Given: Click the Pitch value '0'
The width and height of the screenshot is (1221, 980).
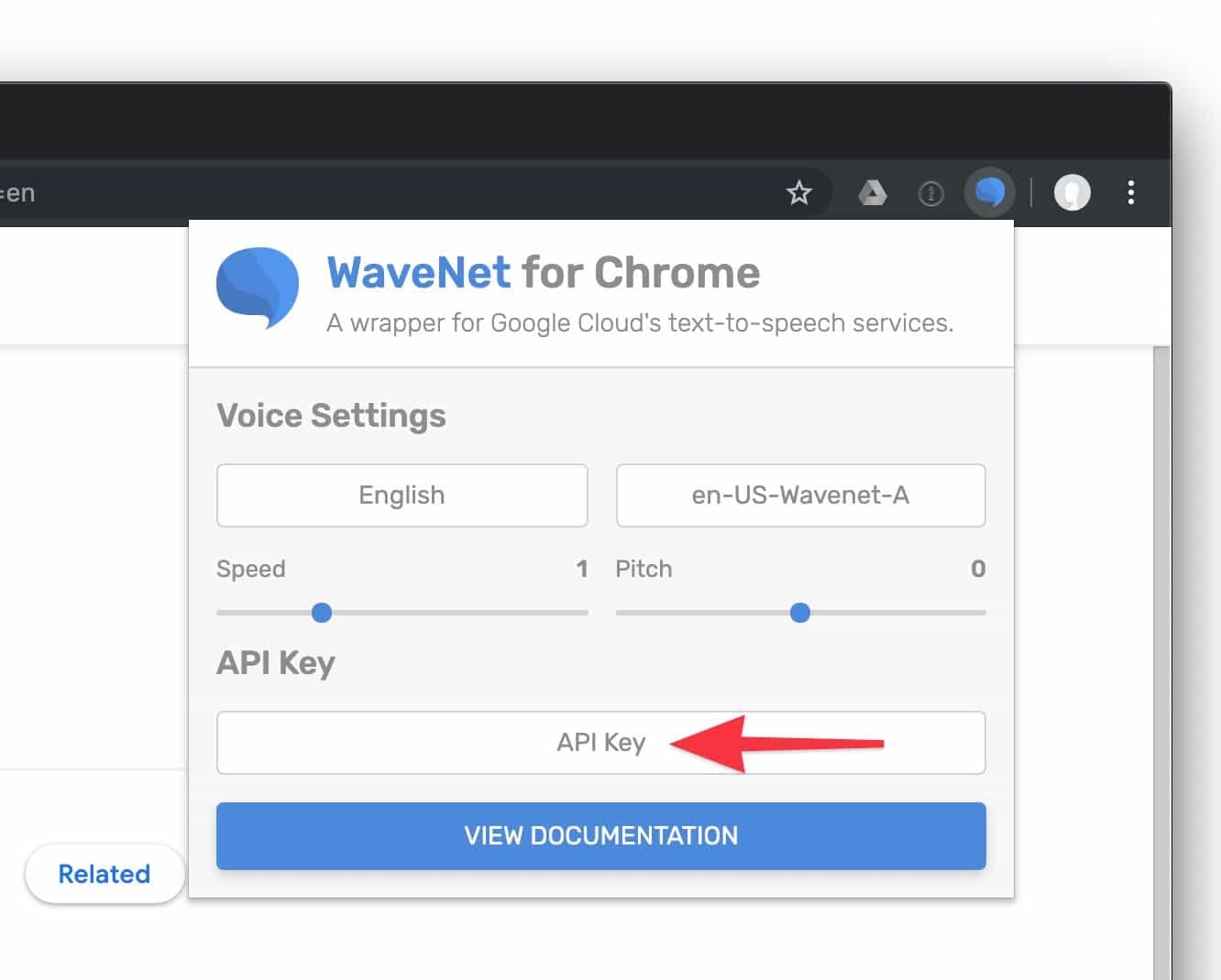Looking at the screenshot, I should (x=978, y=569).
